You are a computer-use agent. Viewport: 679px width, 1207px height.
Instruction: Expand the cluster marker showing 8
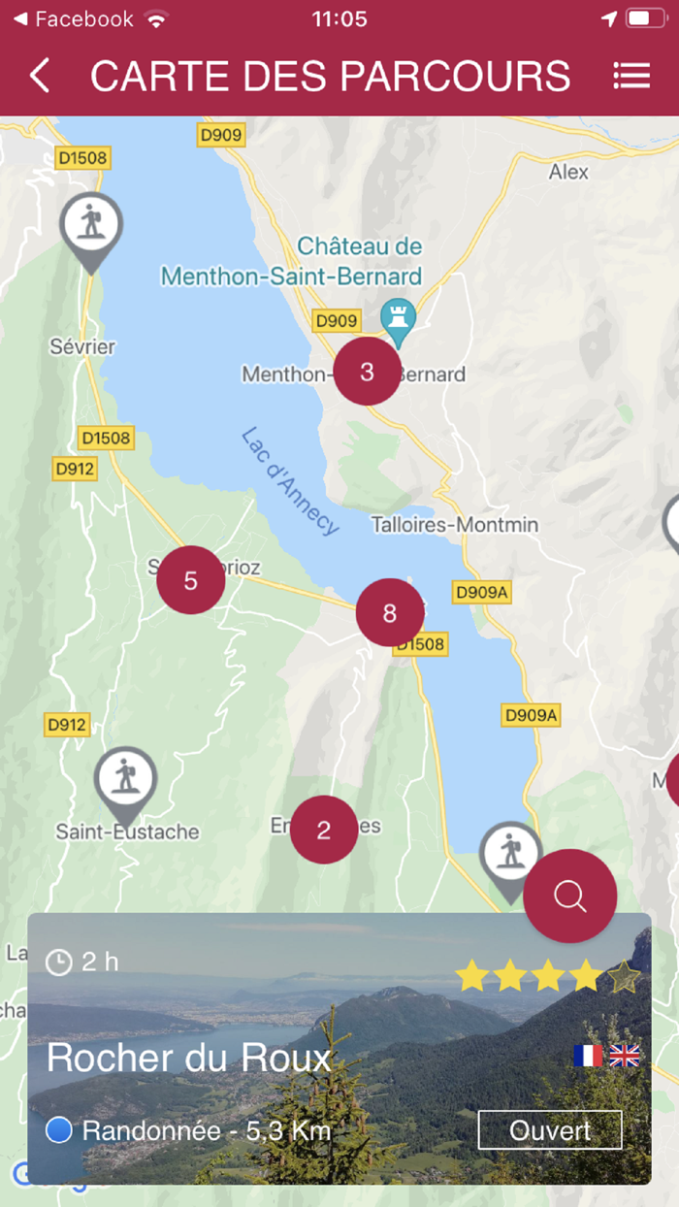pos(389,613)
